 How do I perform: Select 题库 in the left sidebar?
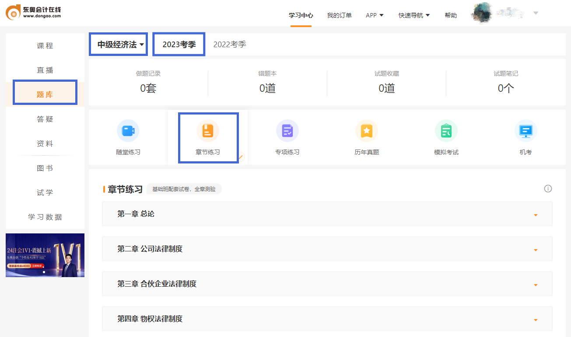(45, 94)
